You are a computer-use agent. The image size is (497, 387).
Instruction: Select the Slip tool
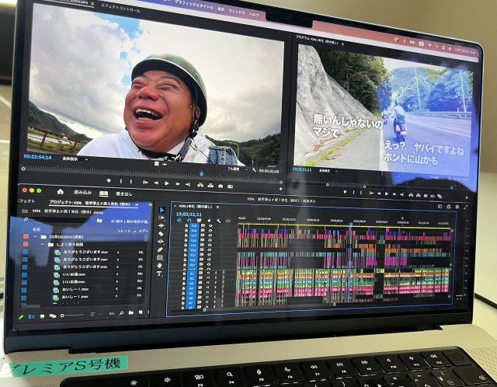click(x=161, y=242)
